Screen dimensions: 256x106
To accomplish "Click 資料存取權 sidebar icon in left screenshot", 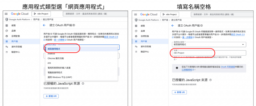I will pyautogui.click(x=7, y=47).
